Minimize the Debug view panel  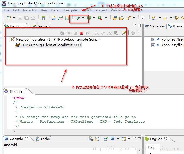click(x=134, y=25)
